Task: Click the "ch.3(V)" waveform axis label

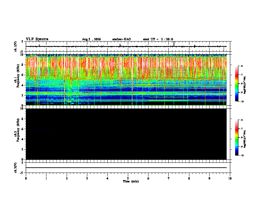Action: click(x=16, y=168)
